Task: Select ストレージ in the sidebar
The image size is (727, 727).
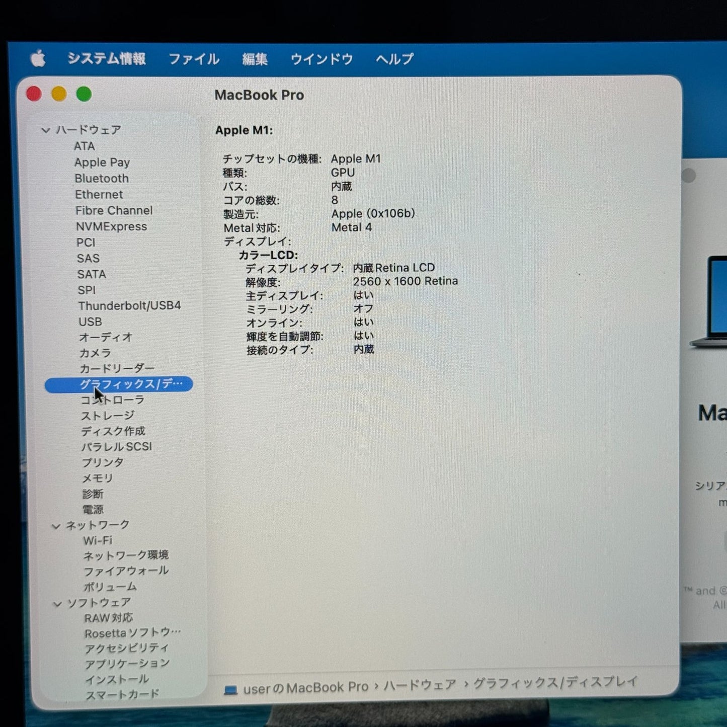Action: click(x=108, y=416)
